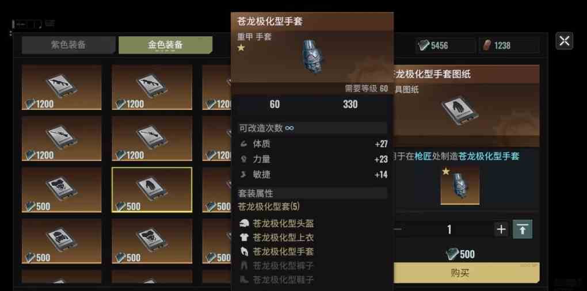Viewport: 587px width, 291px height.
Task: Switch to the 紫色装备 tab
Action: point(68,45)
